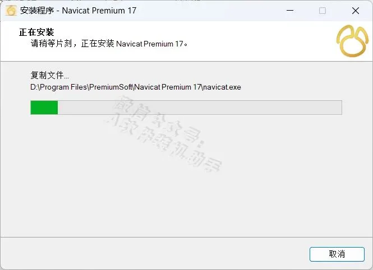Click the 复制文件... label
The width and height of the screenshot is (373, 270).
(49, 75)
